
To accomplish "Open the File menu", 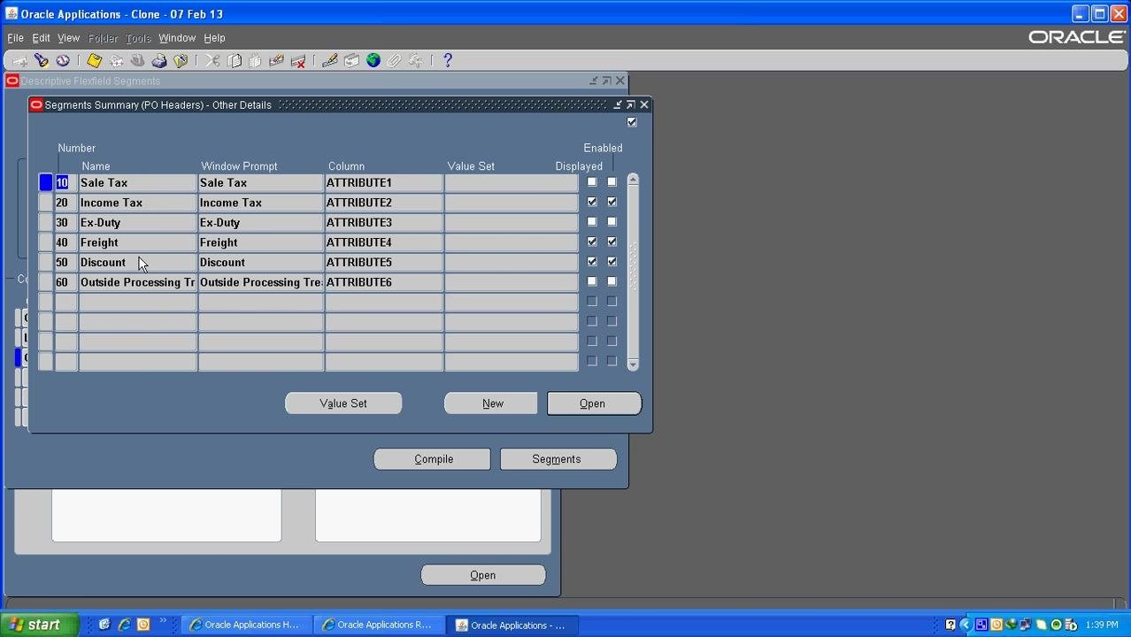I will point(15,38).
